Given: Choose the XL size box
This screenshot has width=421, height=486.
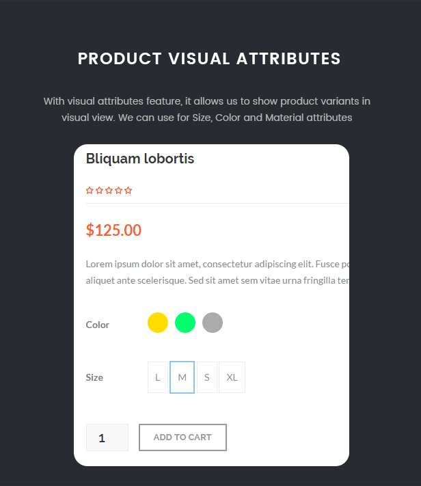Looking at the screenshot, I should [232, 377].
